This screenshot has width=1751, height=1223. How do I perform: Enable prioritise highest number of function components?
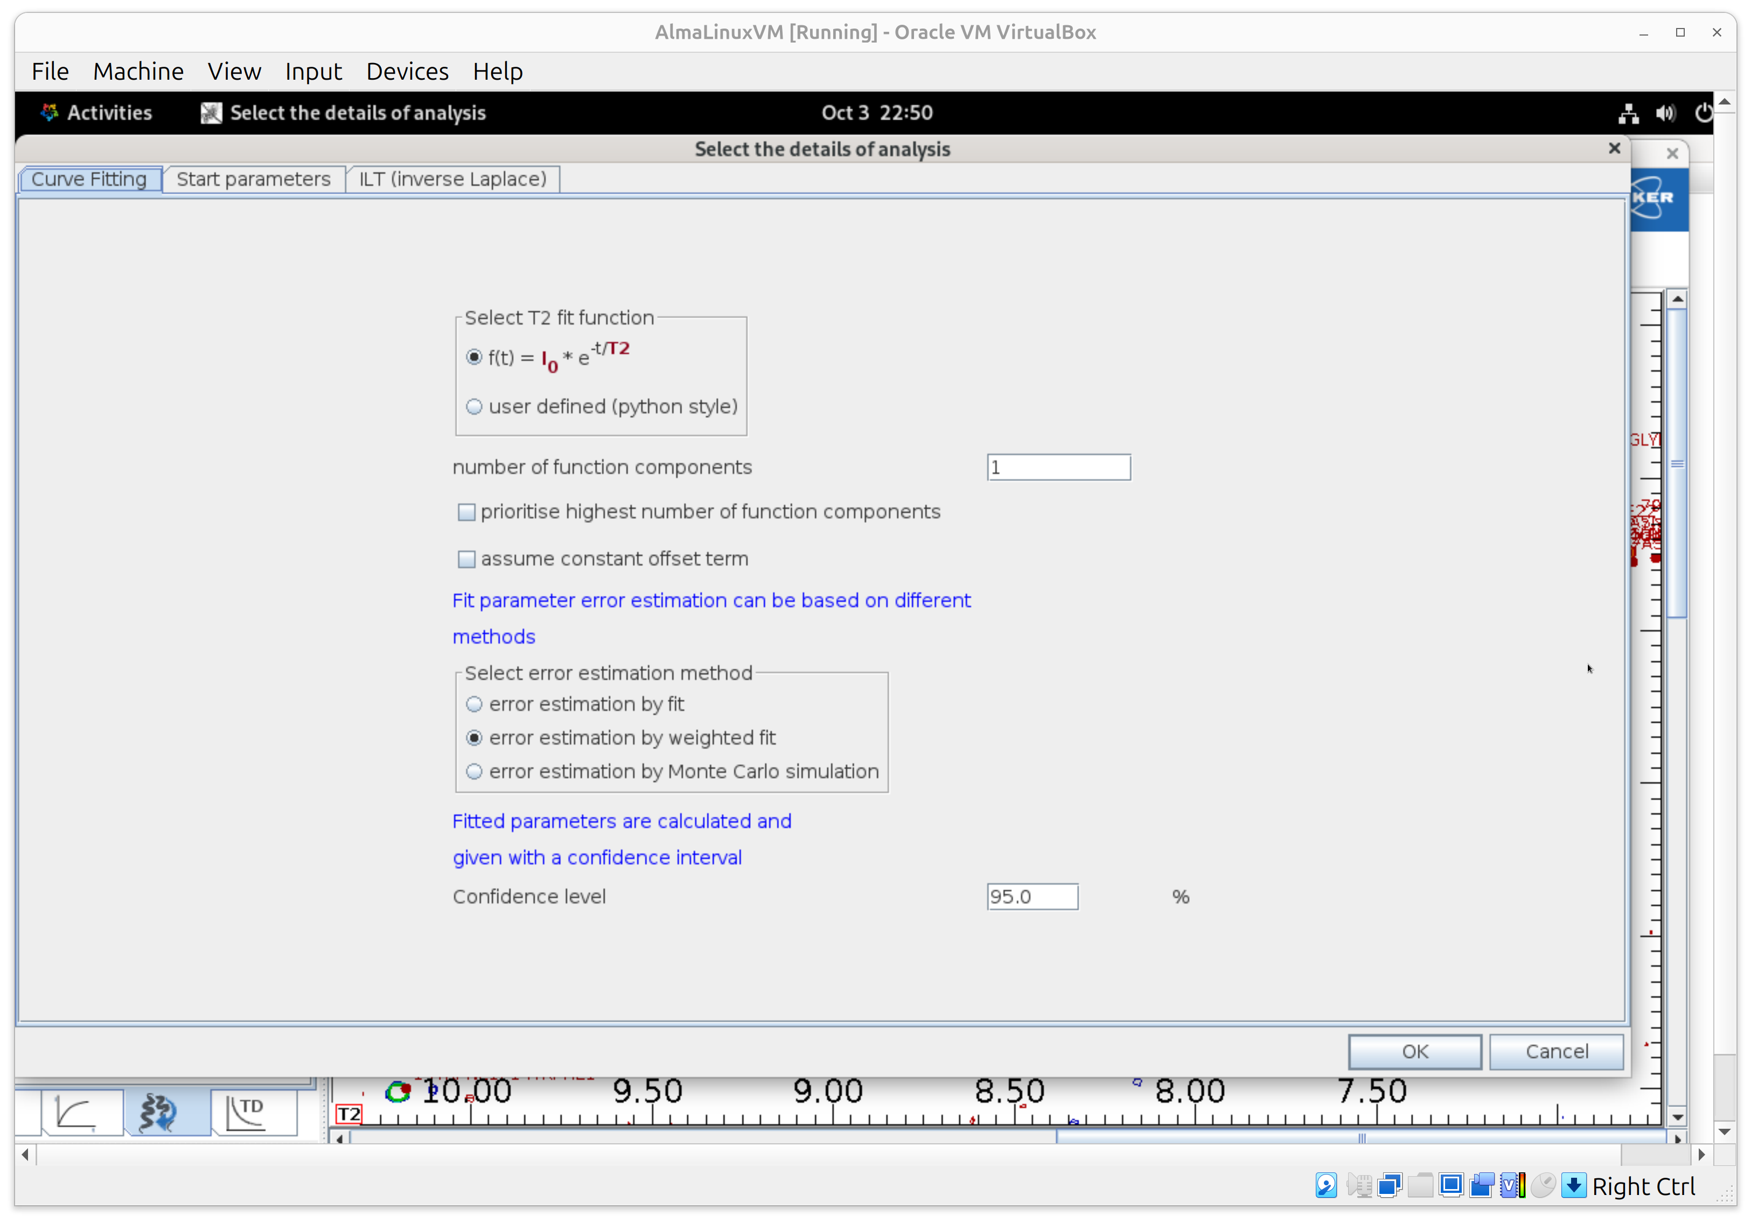pos(466,512)
